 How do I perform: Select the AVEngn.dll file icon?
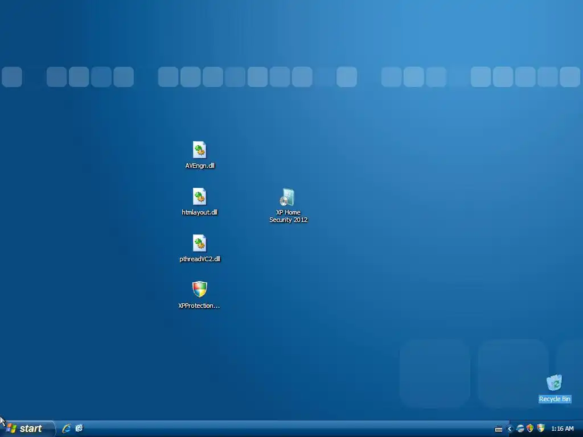click(x=200, y=150)
